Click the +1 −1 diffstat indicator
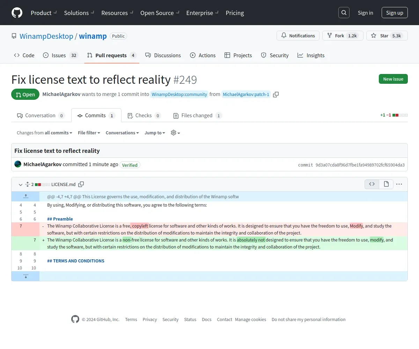 pos(394,115)
